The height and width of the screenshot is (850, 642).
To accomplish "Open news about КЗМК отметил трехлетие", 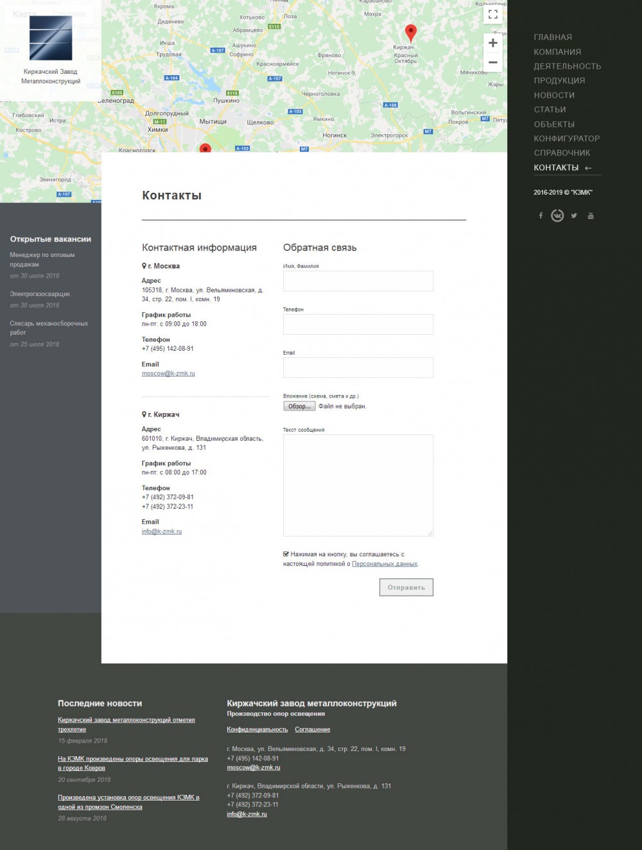I will coord(126,725).
